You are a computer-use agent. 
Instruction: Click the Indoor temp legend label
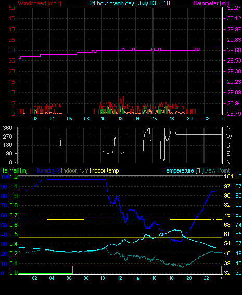click(x=104, y=170)
